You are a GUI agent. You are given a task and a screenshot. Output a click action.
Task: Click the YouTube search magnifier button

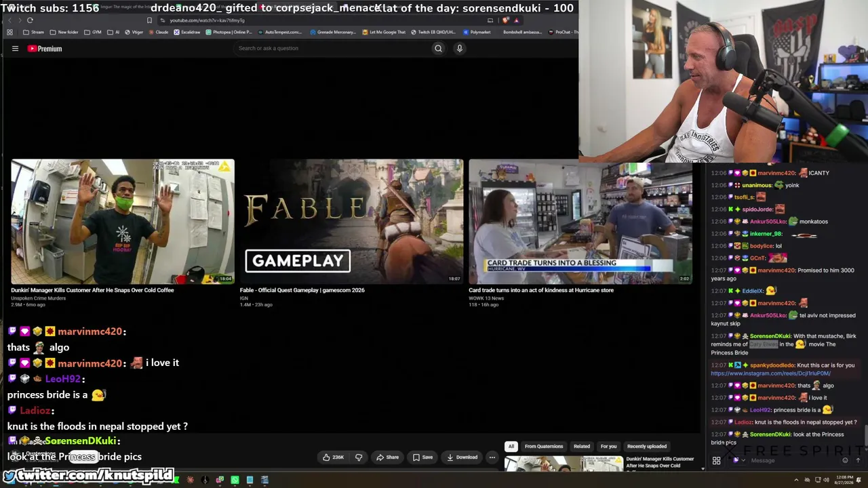coord(438,48)
